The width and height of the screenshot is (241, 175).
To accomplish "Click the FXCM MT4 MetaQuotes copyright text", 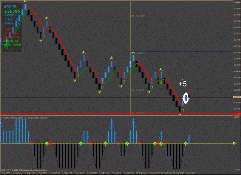I will 24,170.
